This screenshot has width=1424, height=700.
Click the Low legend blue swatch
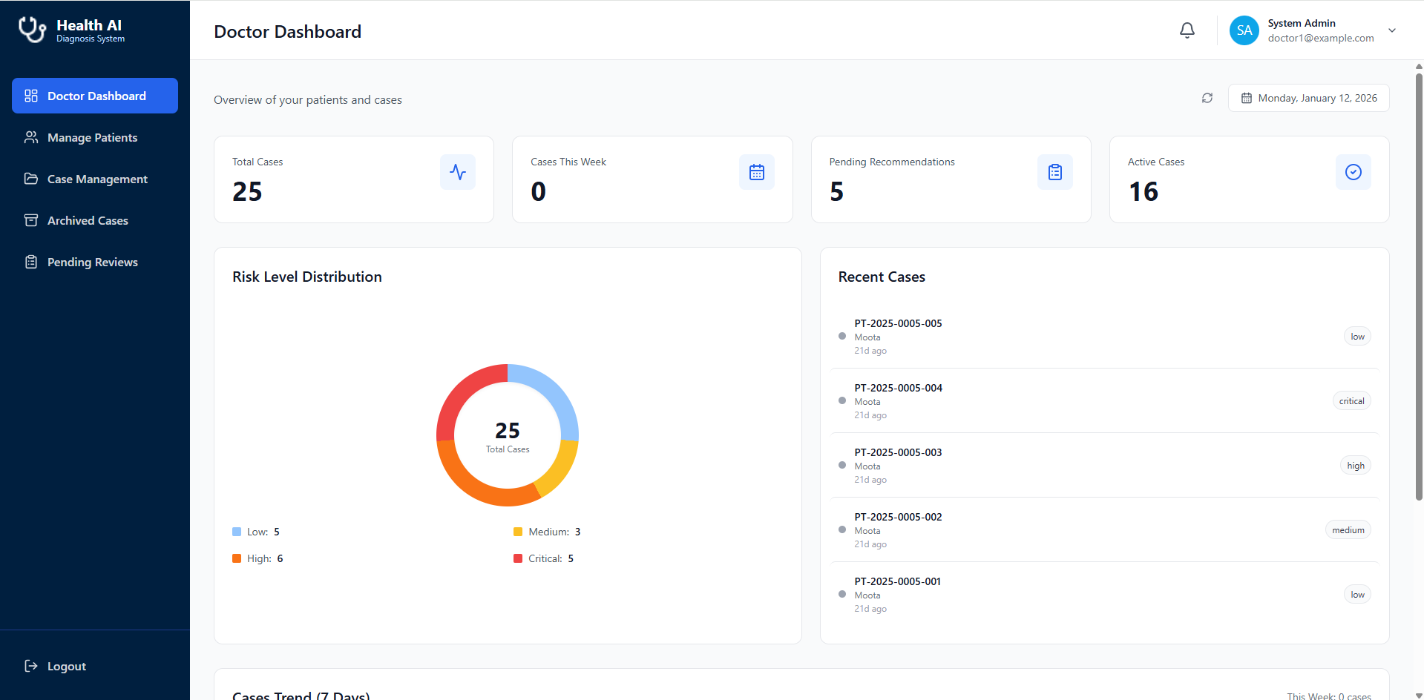(237, 532)
